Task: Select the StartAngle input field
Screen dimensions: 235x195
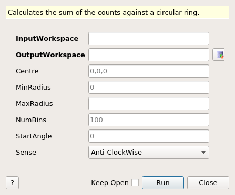Action: coord(149,136)
